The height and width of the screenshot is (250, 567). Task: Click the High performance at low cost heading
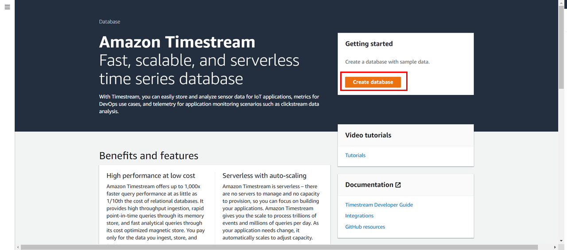(151, 176)
